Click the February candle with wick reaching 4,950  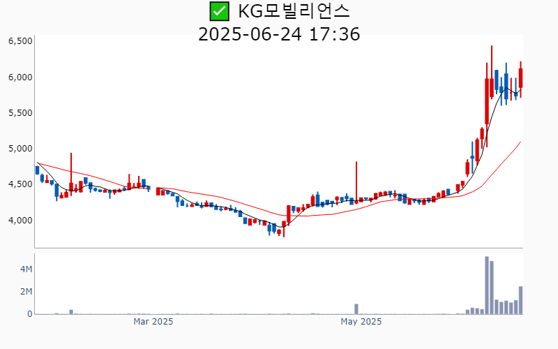tap(71, 174)
